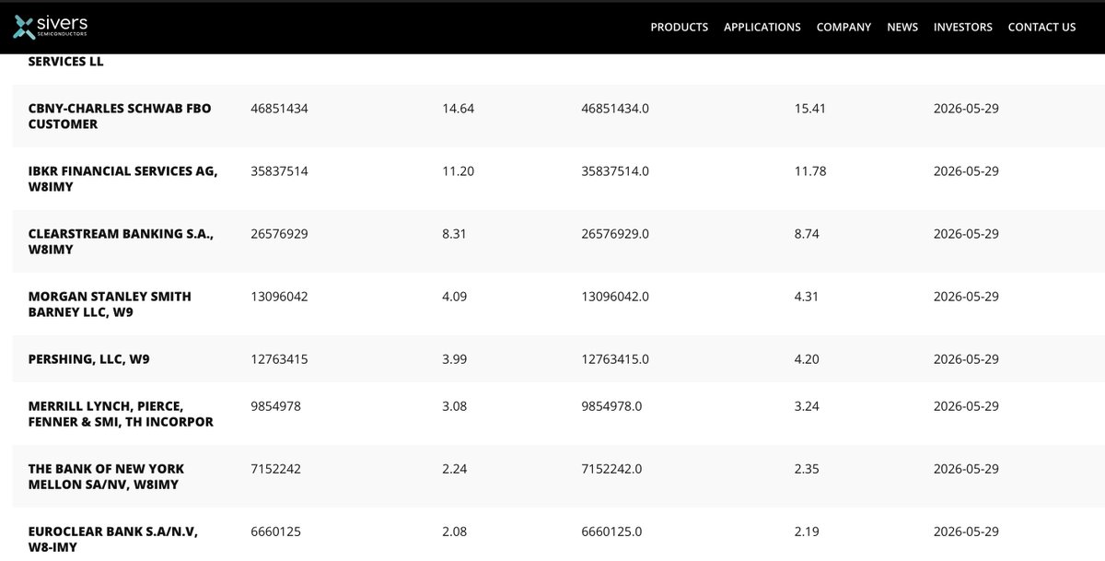Select date 2026-05-29 in IBKR row
The width and height of the screenshot is (1105, 561).
(x=966, y=171)
